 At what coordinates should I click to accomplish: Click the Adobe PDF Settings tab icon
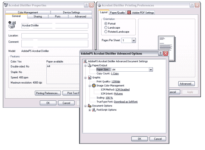[129, 12]
